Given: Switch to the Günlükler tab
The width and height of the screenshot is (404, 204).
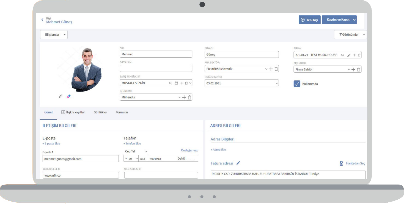Looking at the screenshot, I should pos(100,112).
